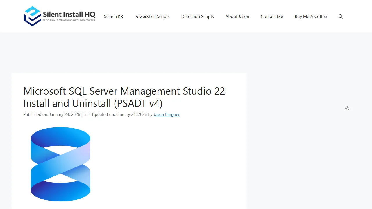Select the Last Updated date text
The height and width of the screenshot is (209, 372).
[x=115, y=114]
